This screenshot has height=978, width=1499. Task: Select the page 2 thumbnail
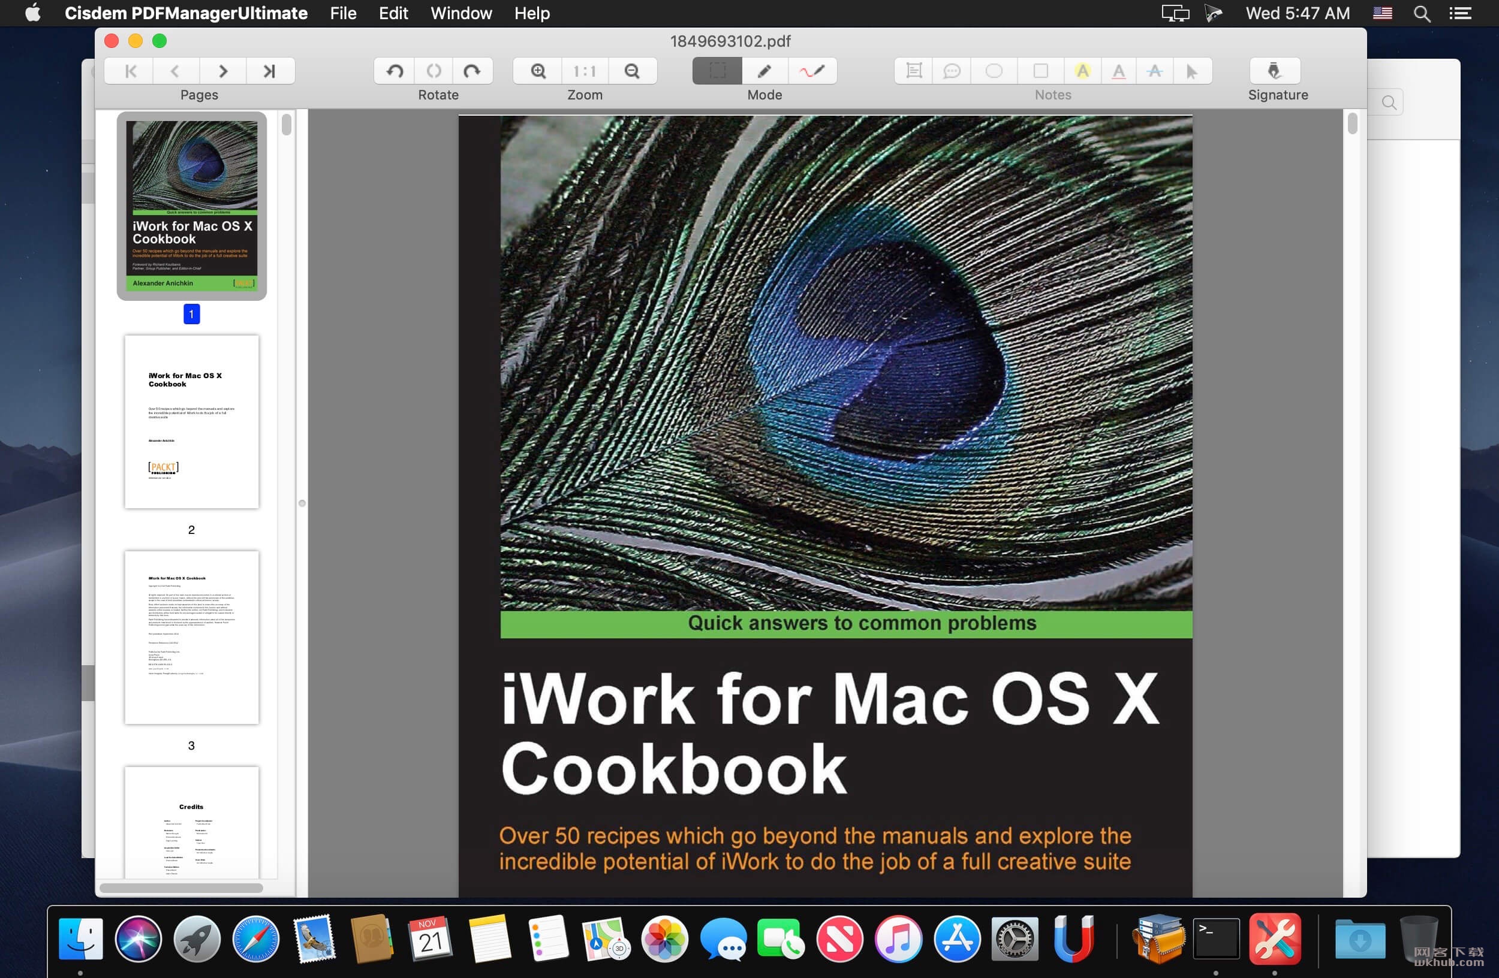191,422
